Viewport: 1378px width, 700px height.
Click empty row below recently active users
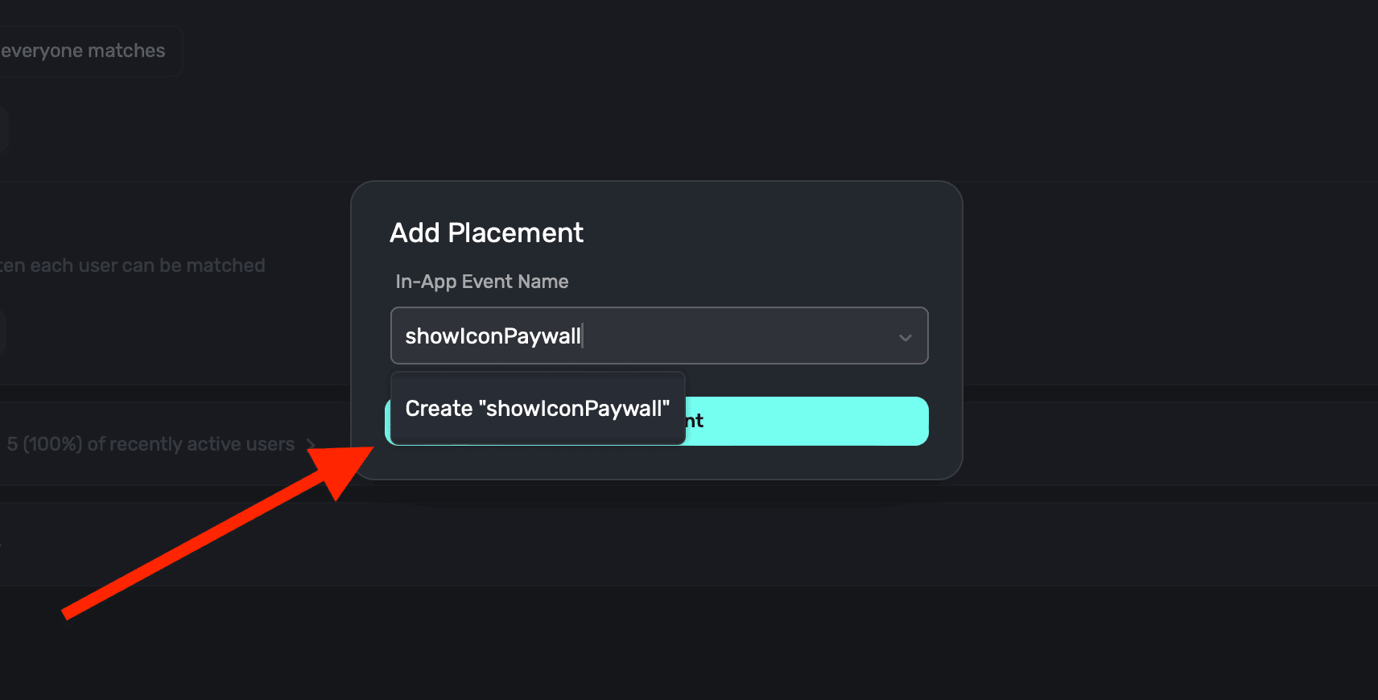point(161,544)
